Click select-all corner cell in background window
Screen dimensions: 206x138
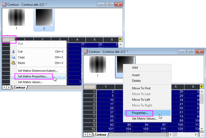click(9, 40)
